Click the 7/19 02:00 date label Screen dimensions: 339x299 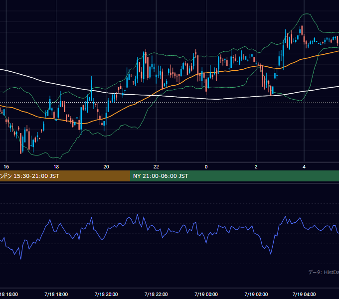tap(256, 294)
